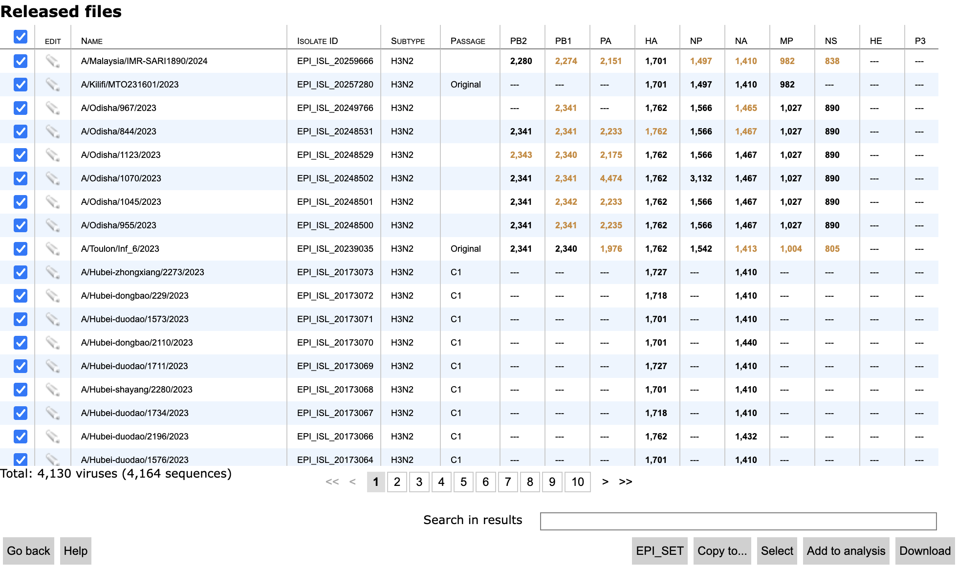Jump to last page double arrow
957x570 pixels.
click(625, 482)
